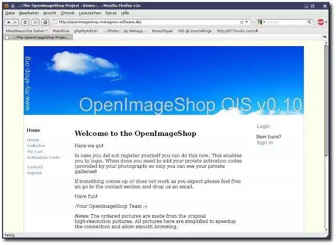The width and height of the screenshot is (336, 245).
Task: Open the Hilfe menu
Action: (x=125, y=13)
